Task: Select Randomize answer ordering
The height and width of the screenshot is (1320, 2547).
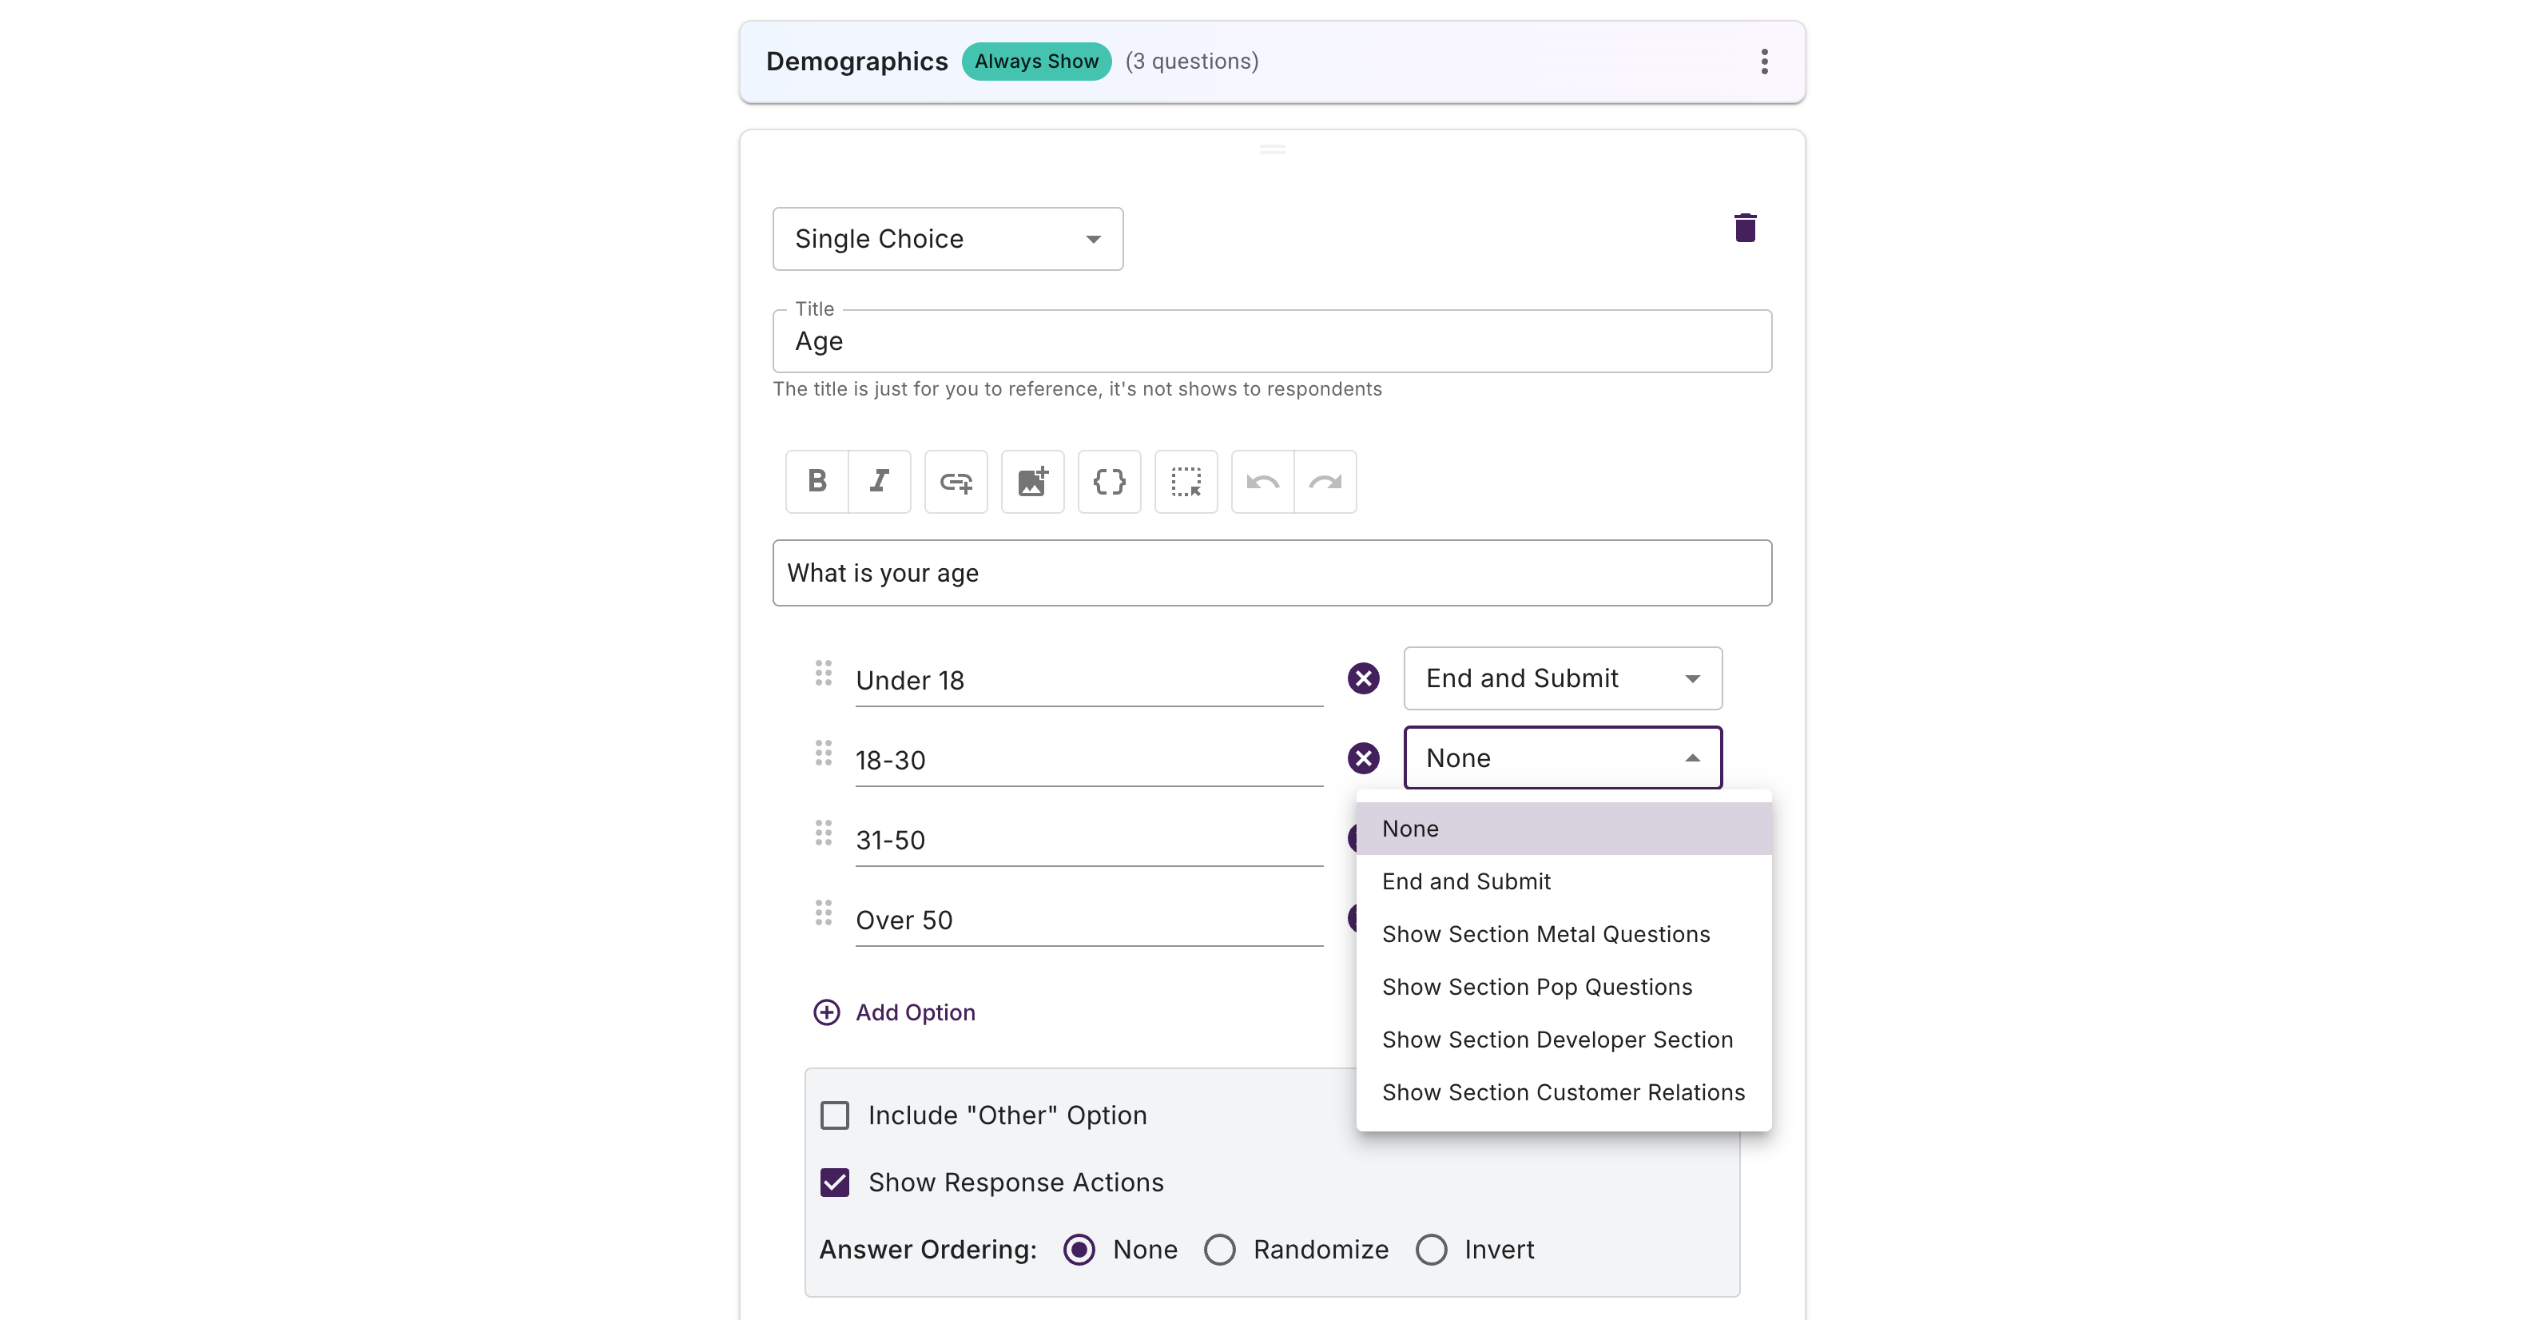Action: pyautogui.click(x=1220, y=1250)
